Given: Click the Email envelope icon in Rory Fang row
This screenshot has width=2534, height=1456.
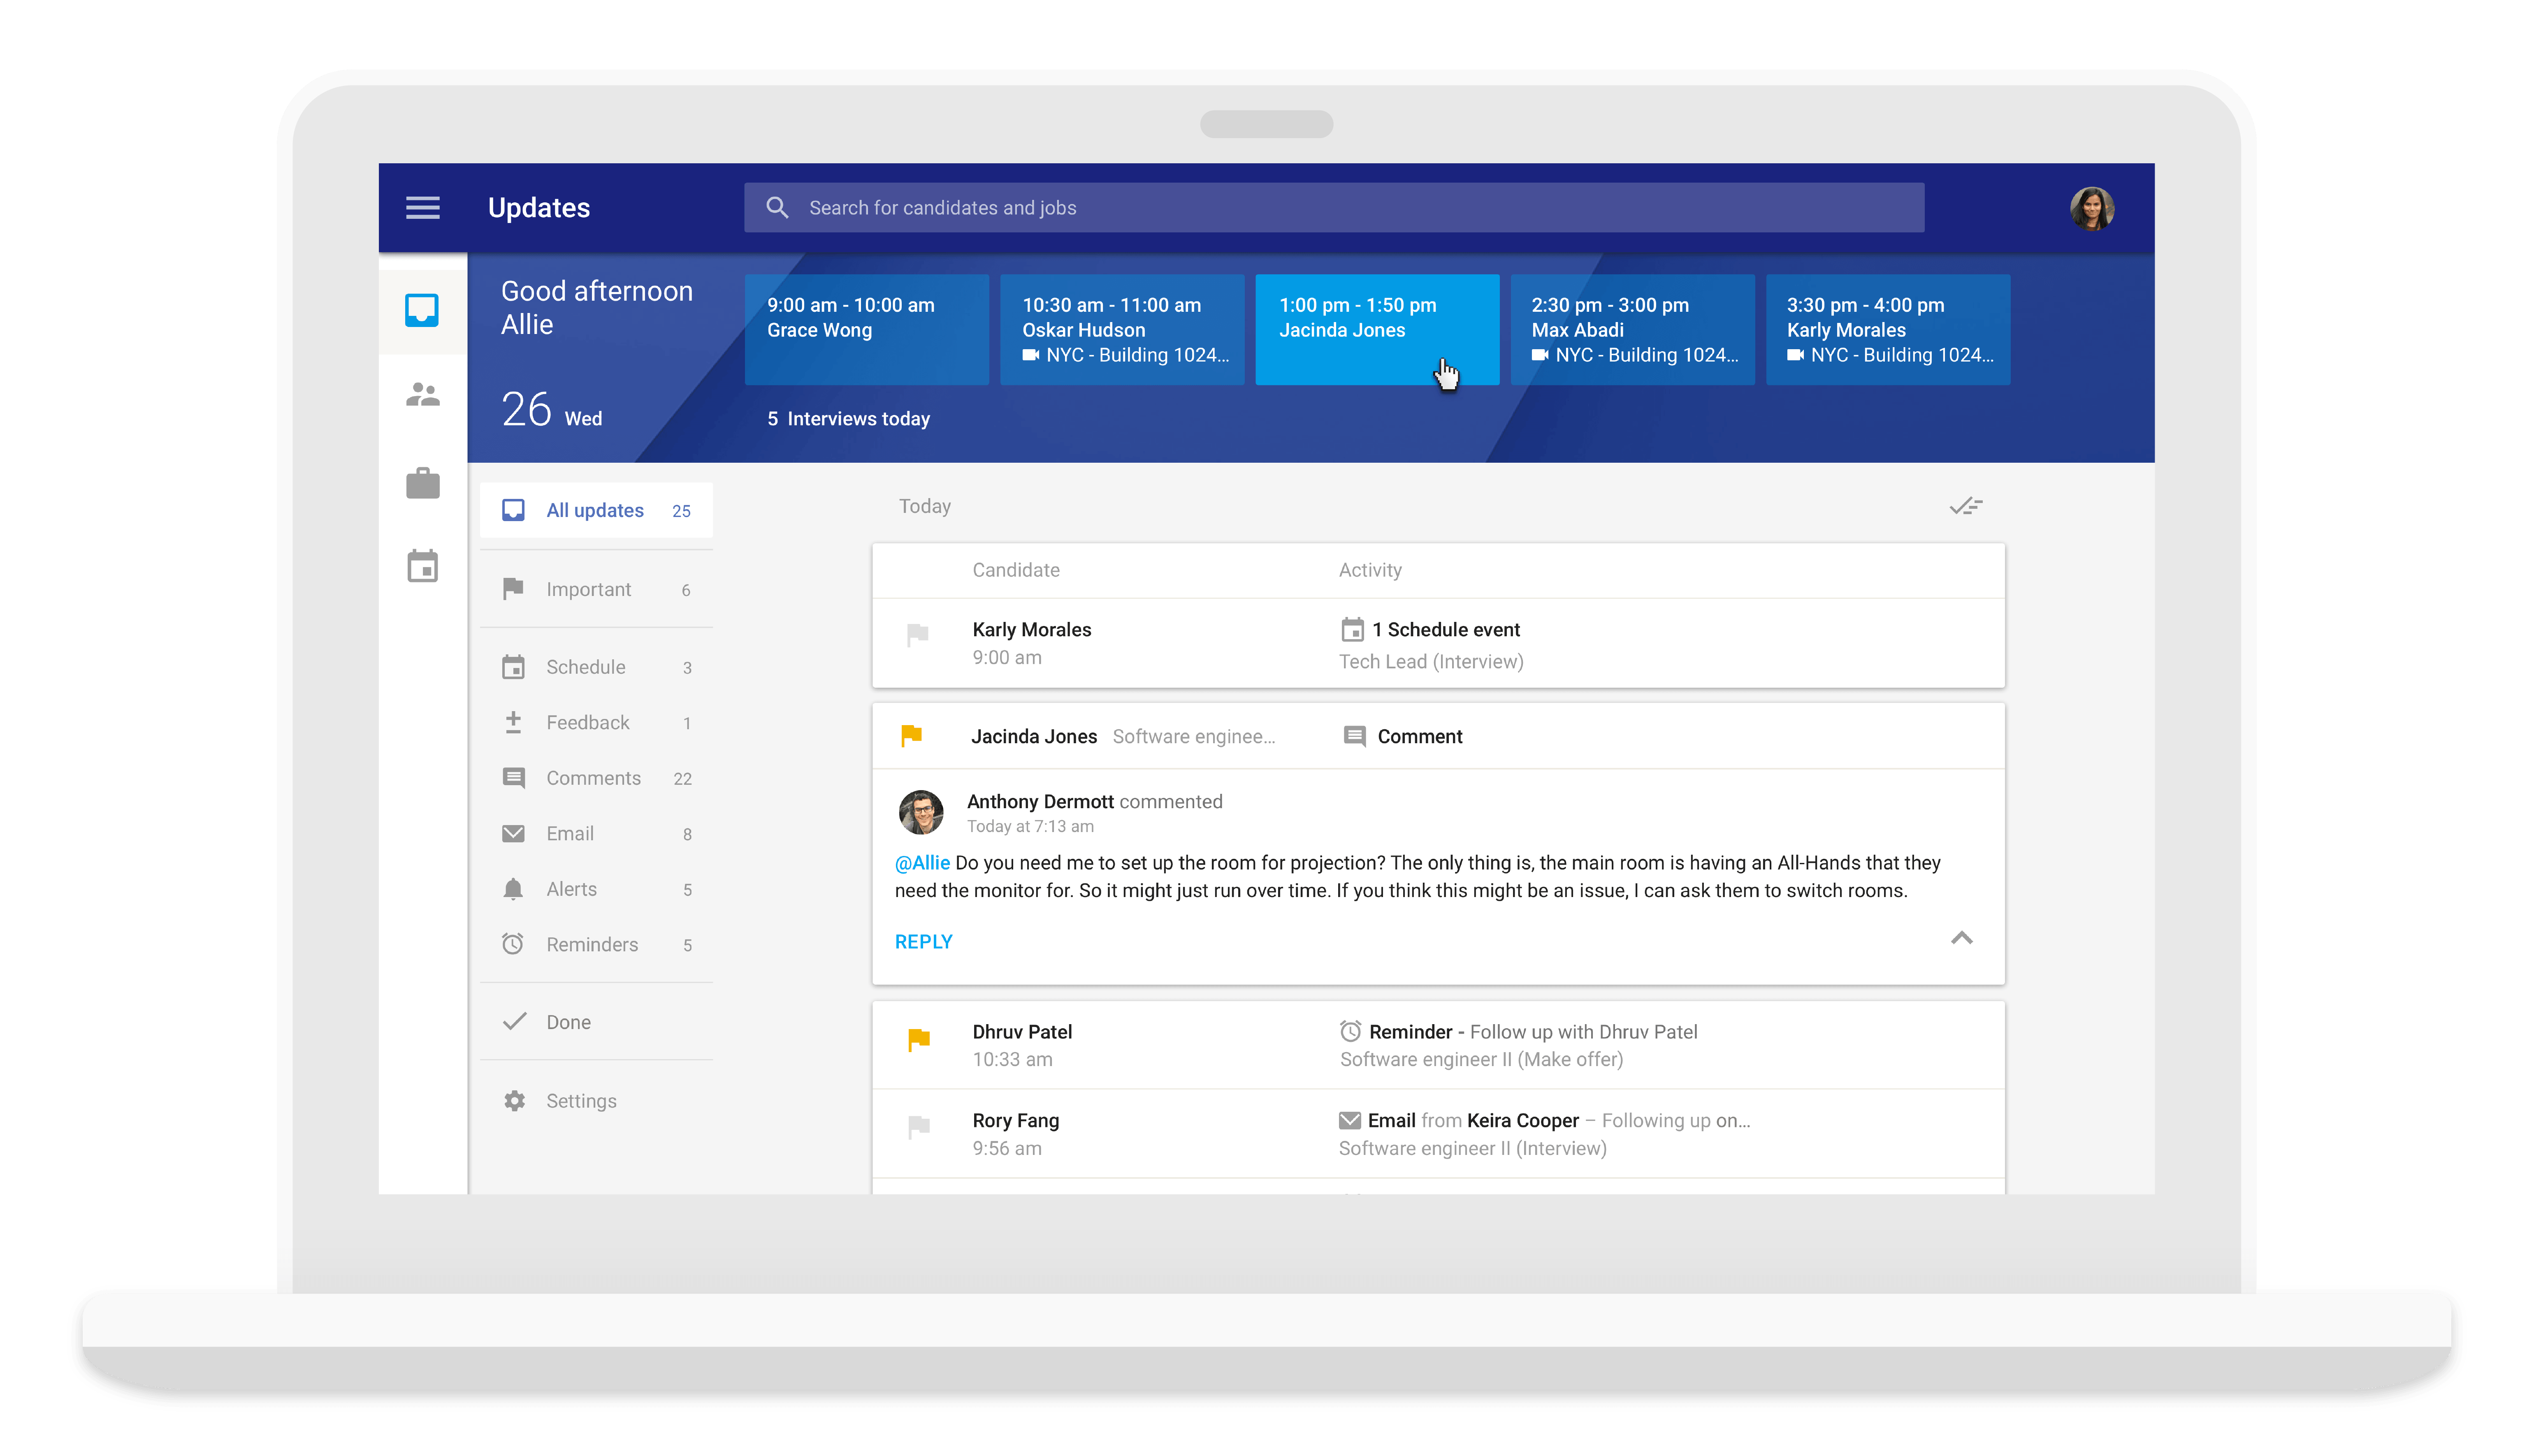Looking at the screenshot, I should (1350, 1121).
